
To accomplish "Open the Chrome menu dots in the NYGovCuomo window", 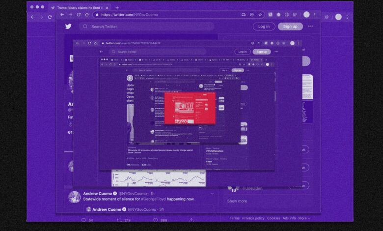I will 315,15.
